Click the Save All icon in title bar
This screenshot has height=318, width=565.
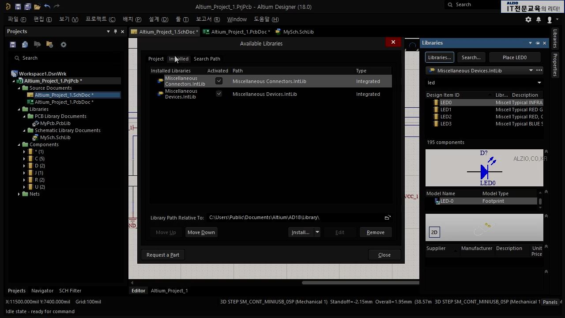pos(27,7)
